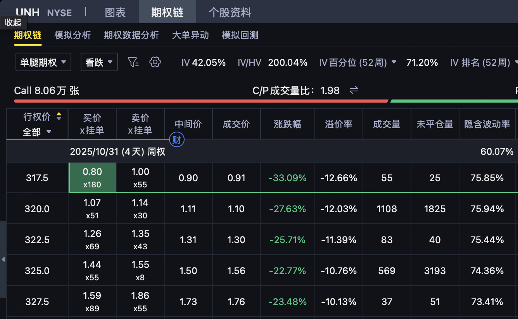This screenshot has height=319, width=518.
Task: Click the 75.85% implied volatility cell
Action: click(x=487, y=178)
